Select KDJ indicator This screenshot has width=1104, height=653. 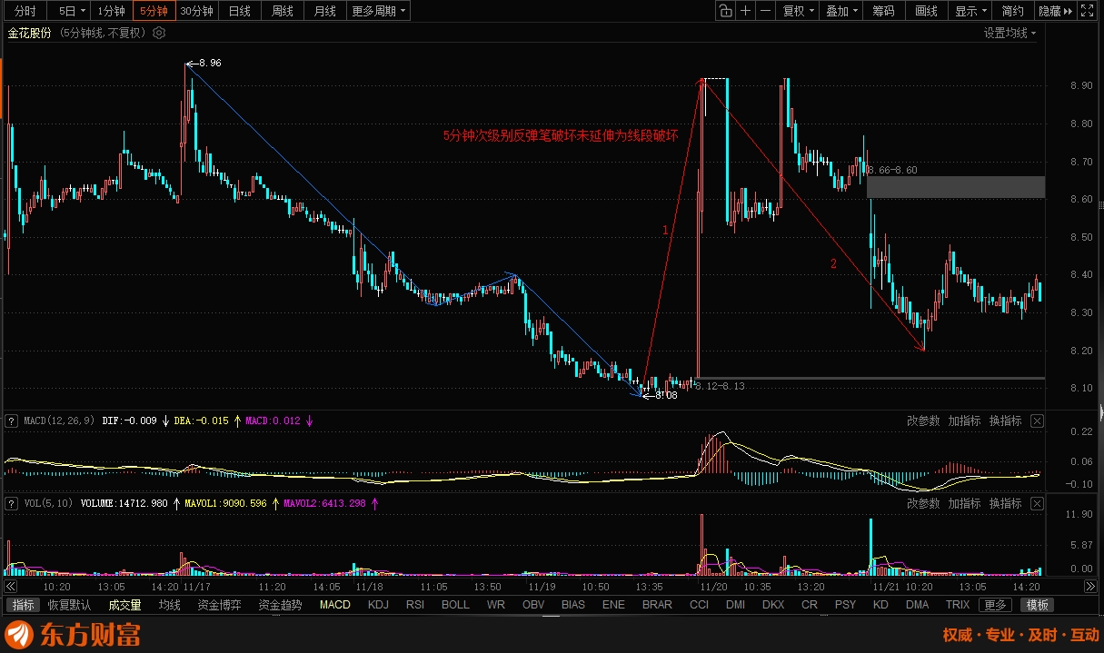378,605
